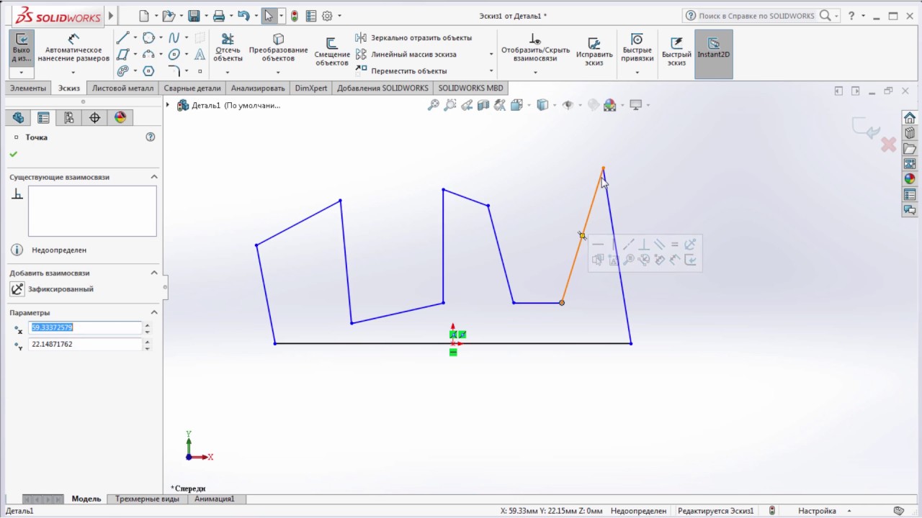Viewport: 922px width, 518px height.
Task: Open File Explorer in task pane
Action: tap(910, 149)
